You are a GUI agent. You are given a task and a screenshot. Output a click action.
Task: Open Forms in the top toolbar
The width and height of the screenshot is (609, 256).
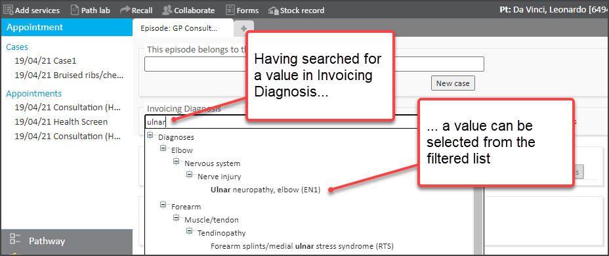click(247, 11)
